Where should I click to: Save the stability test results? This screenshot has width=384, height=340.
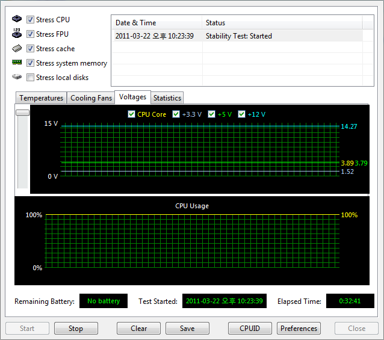pyautogui.click(x=187, y=328)
